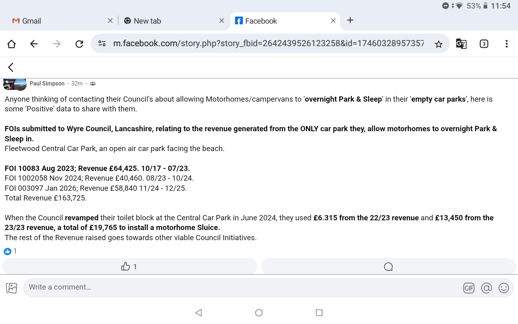Viewport: 518px width, 324px height.
Task: Tap Paul Simpson's profile picture
Action: tap(15, 84)
